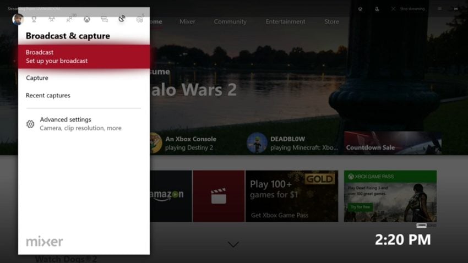Viewport: 468px width, 263px height.
Task: Click the Xbox button in streaming toolbar
Action: pyautogui.click(x=360, y=9)
